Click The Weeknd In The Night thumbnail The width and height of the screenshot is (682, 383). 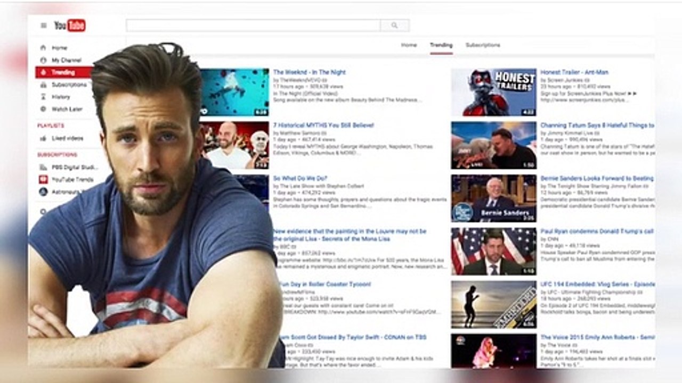234,92
